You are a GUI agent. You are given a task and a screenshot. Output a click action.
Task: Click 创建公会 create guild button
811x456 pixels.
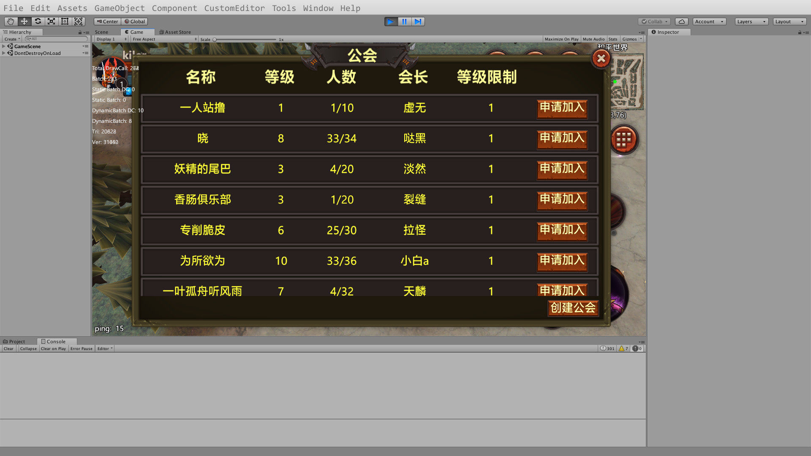[573, 308]
